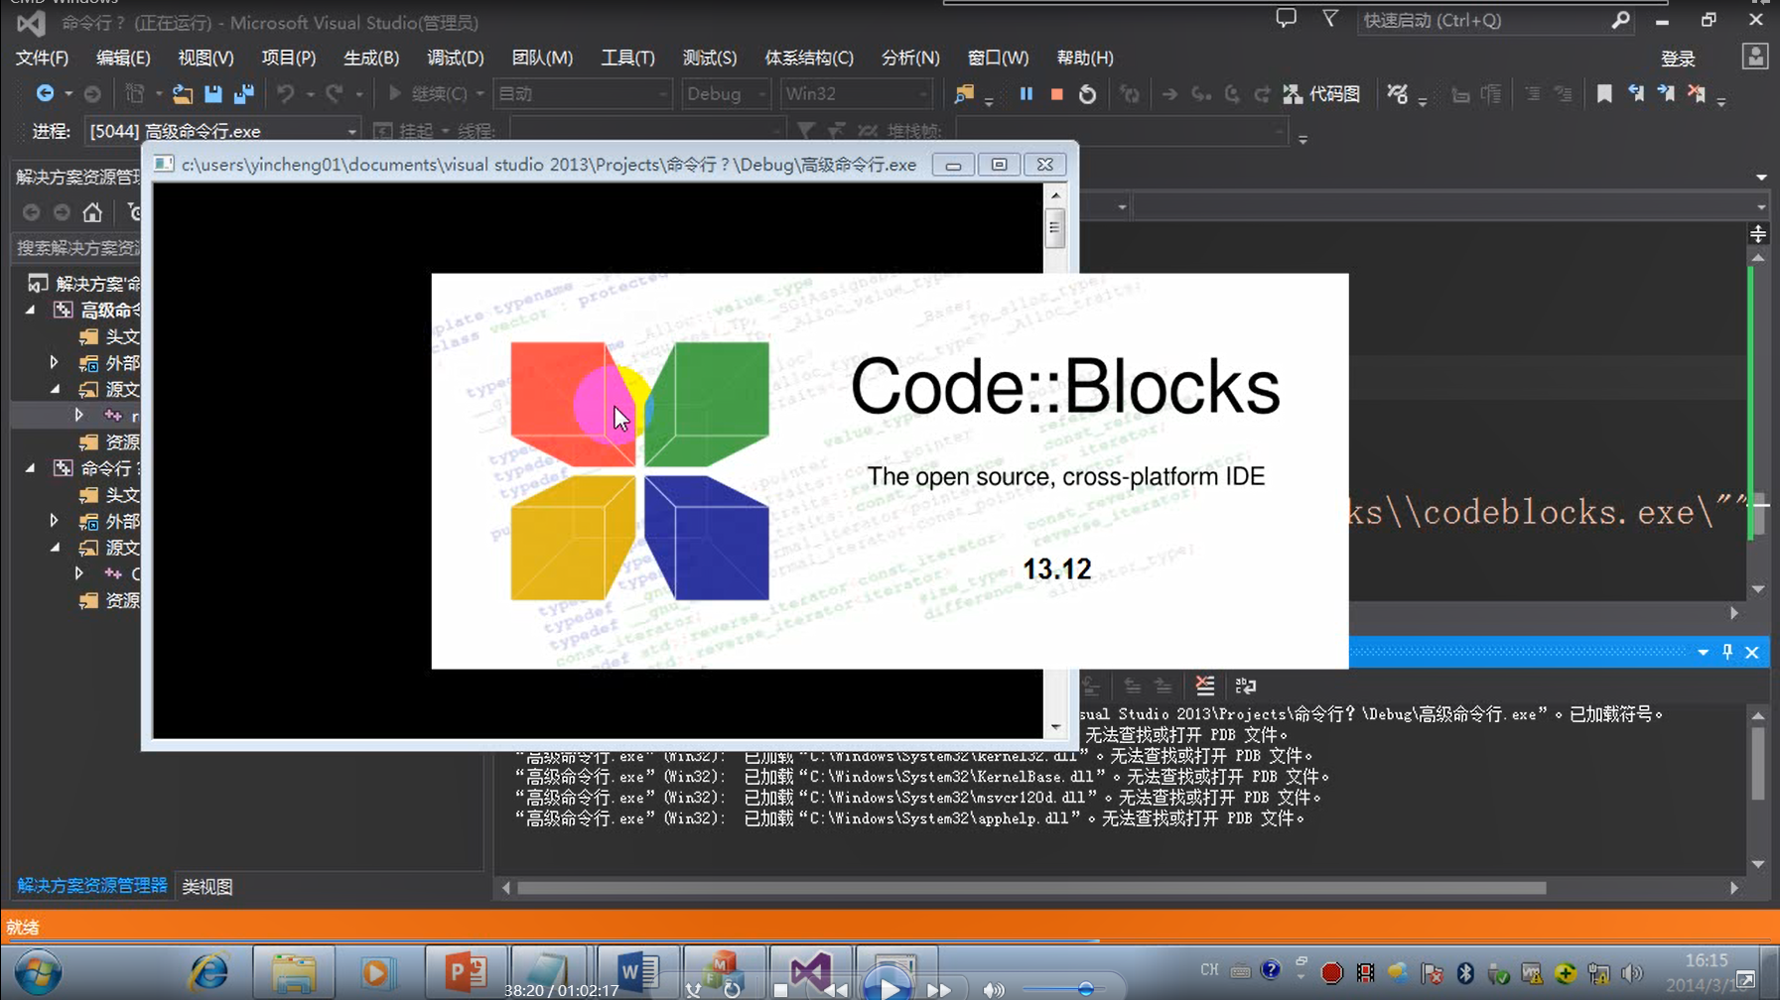The height and width of the screenshot is (1000, 1780).
Task: Click the Open File folder icon
Action: tap(182, 94)
